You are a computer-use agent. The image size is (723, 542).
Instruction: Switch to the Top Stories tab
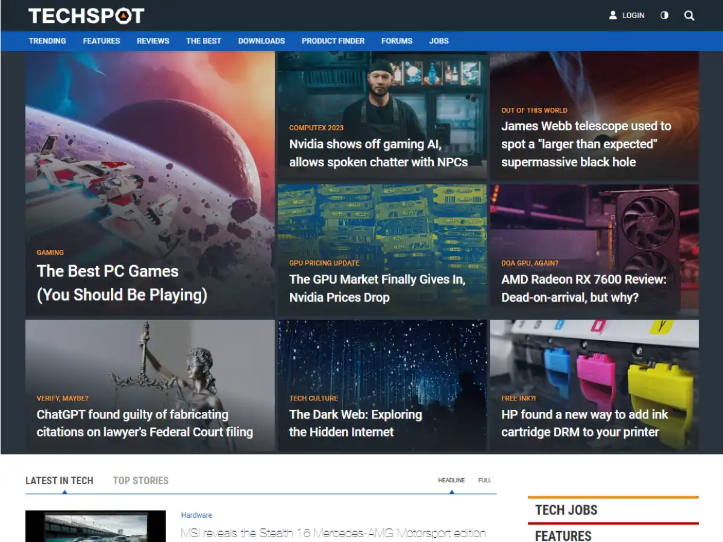pos(140,481)
